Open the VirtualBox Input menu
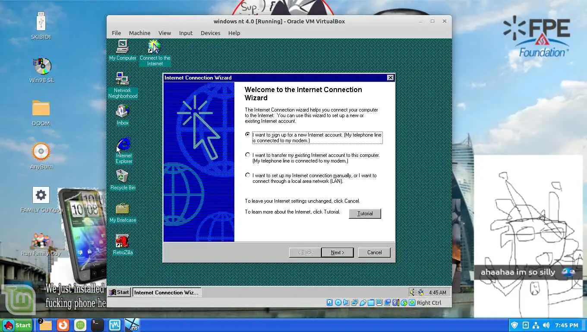The width and height of the screenshot is (587, 332). pyautogui.click(x=186, y=33)
